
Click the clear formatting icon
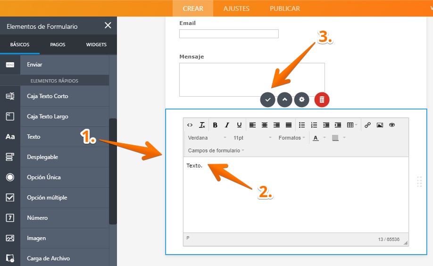point(202,125)
